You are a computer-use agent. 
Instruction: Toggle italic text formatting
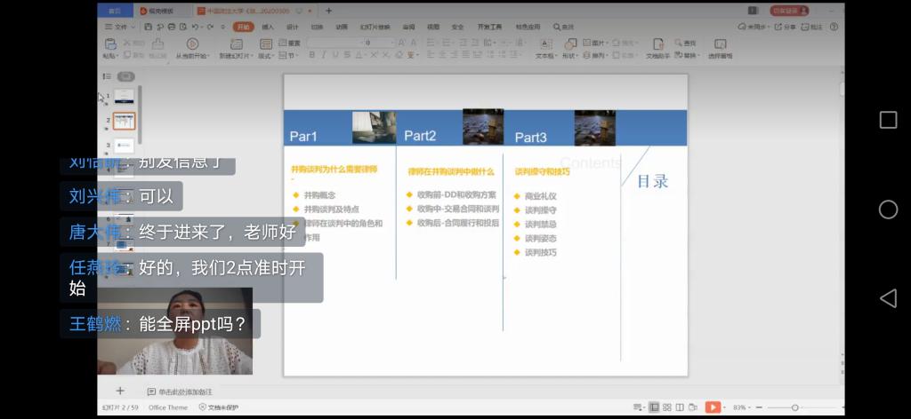324,55
